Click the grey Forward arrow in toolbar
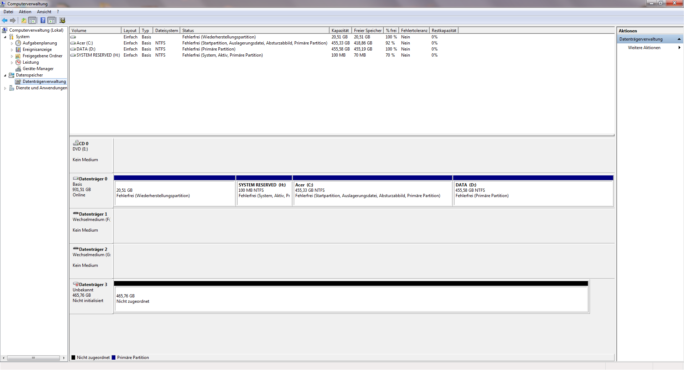 point(13,20)
